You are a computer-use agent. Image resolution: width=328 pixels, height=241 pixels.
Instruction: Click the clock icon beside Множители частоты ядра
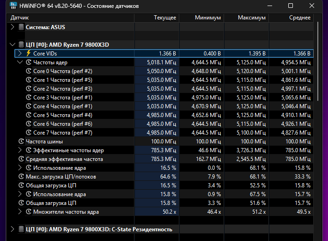coord(29,212)
